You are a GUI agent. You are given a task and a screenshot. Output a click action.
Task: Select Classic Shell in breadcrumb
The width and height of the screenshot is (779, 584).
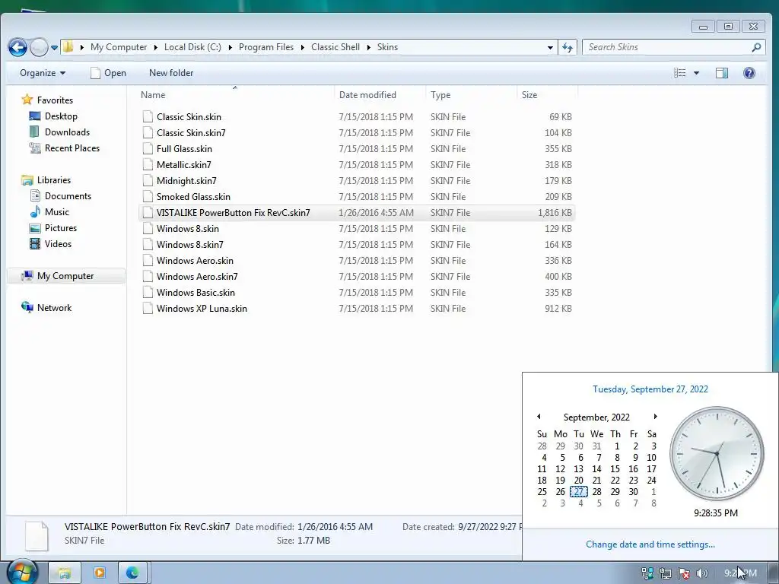point(335,47)
